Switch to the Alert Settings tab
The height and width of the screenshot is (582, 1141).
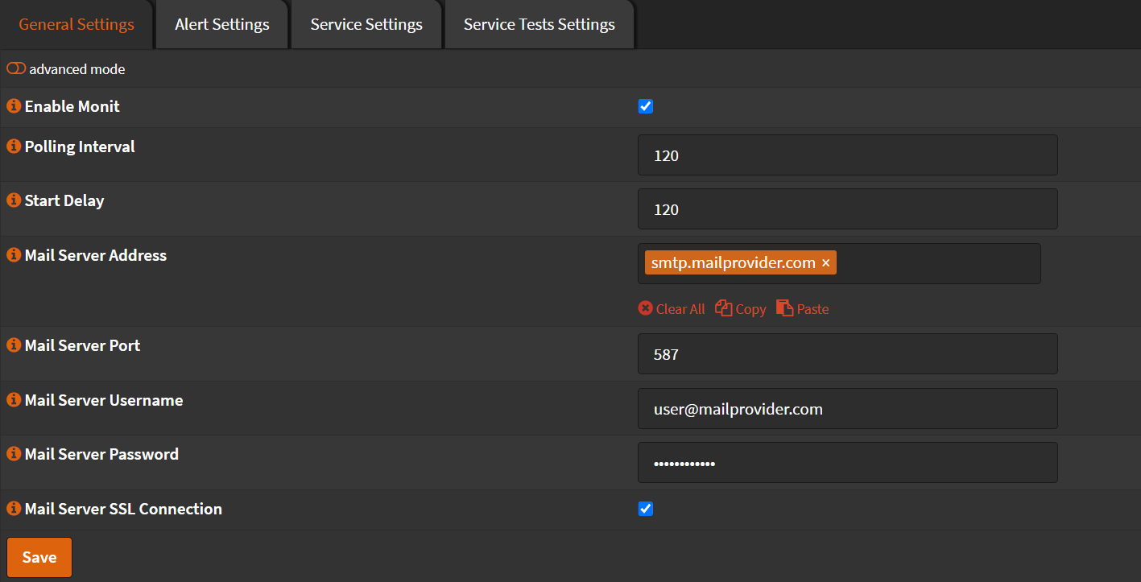pos(222,25)
